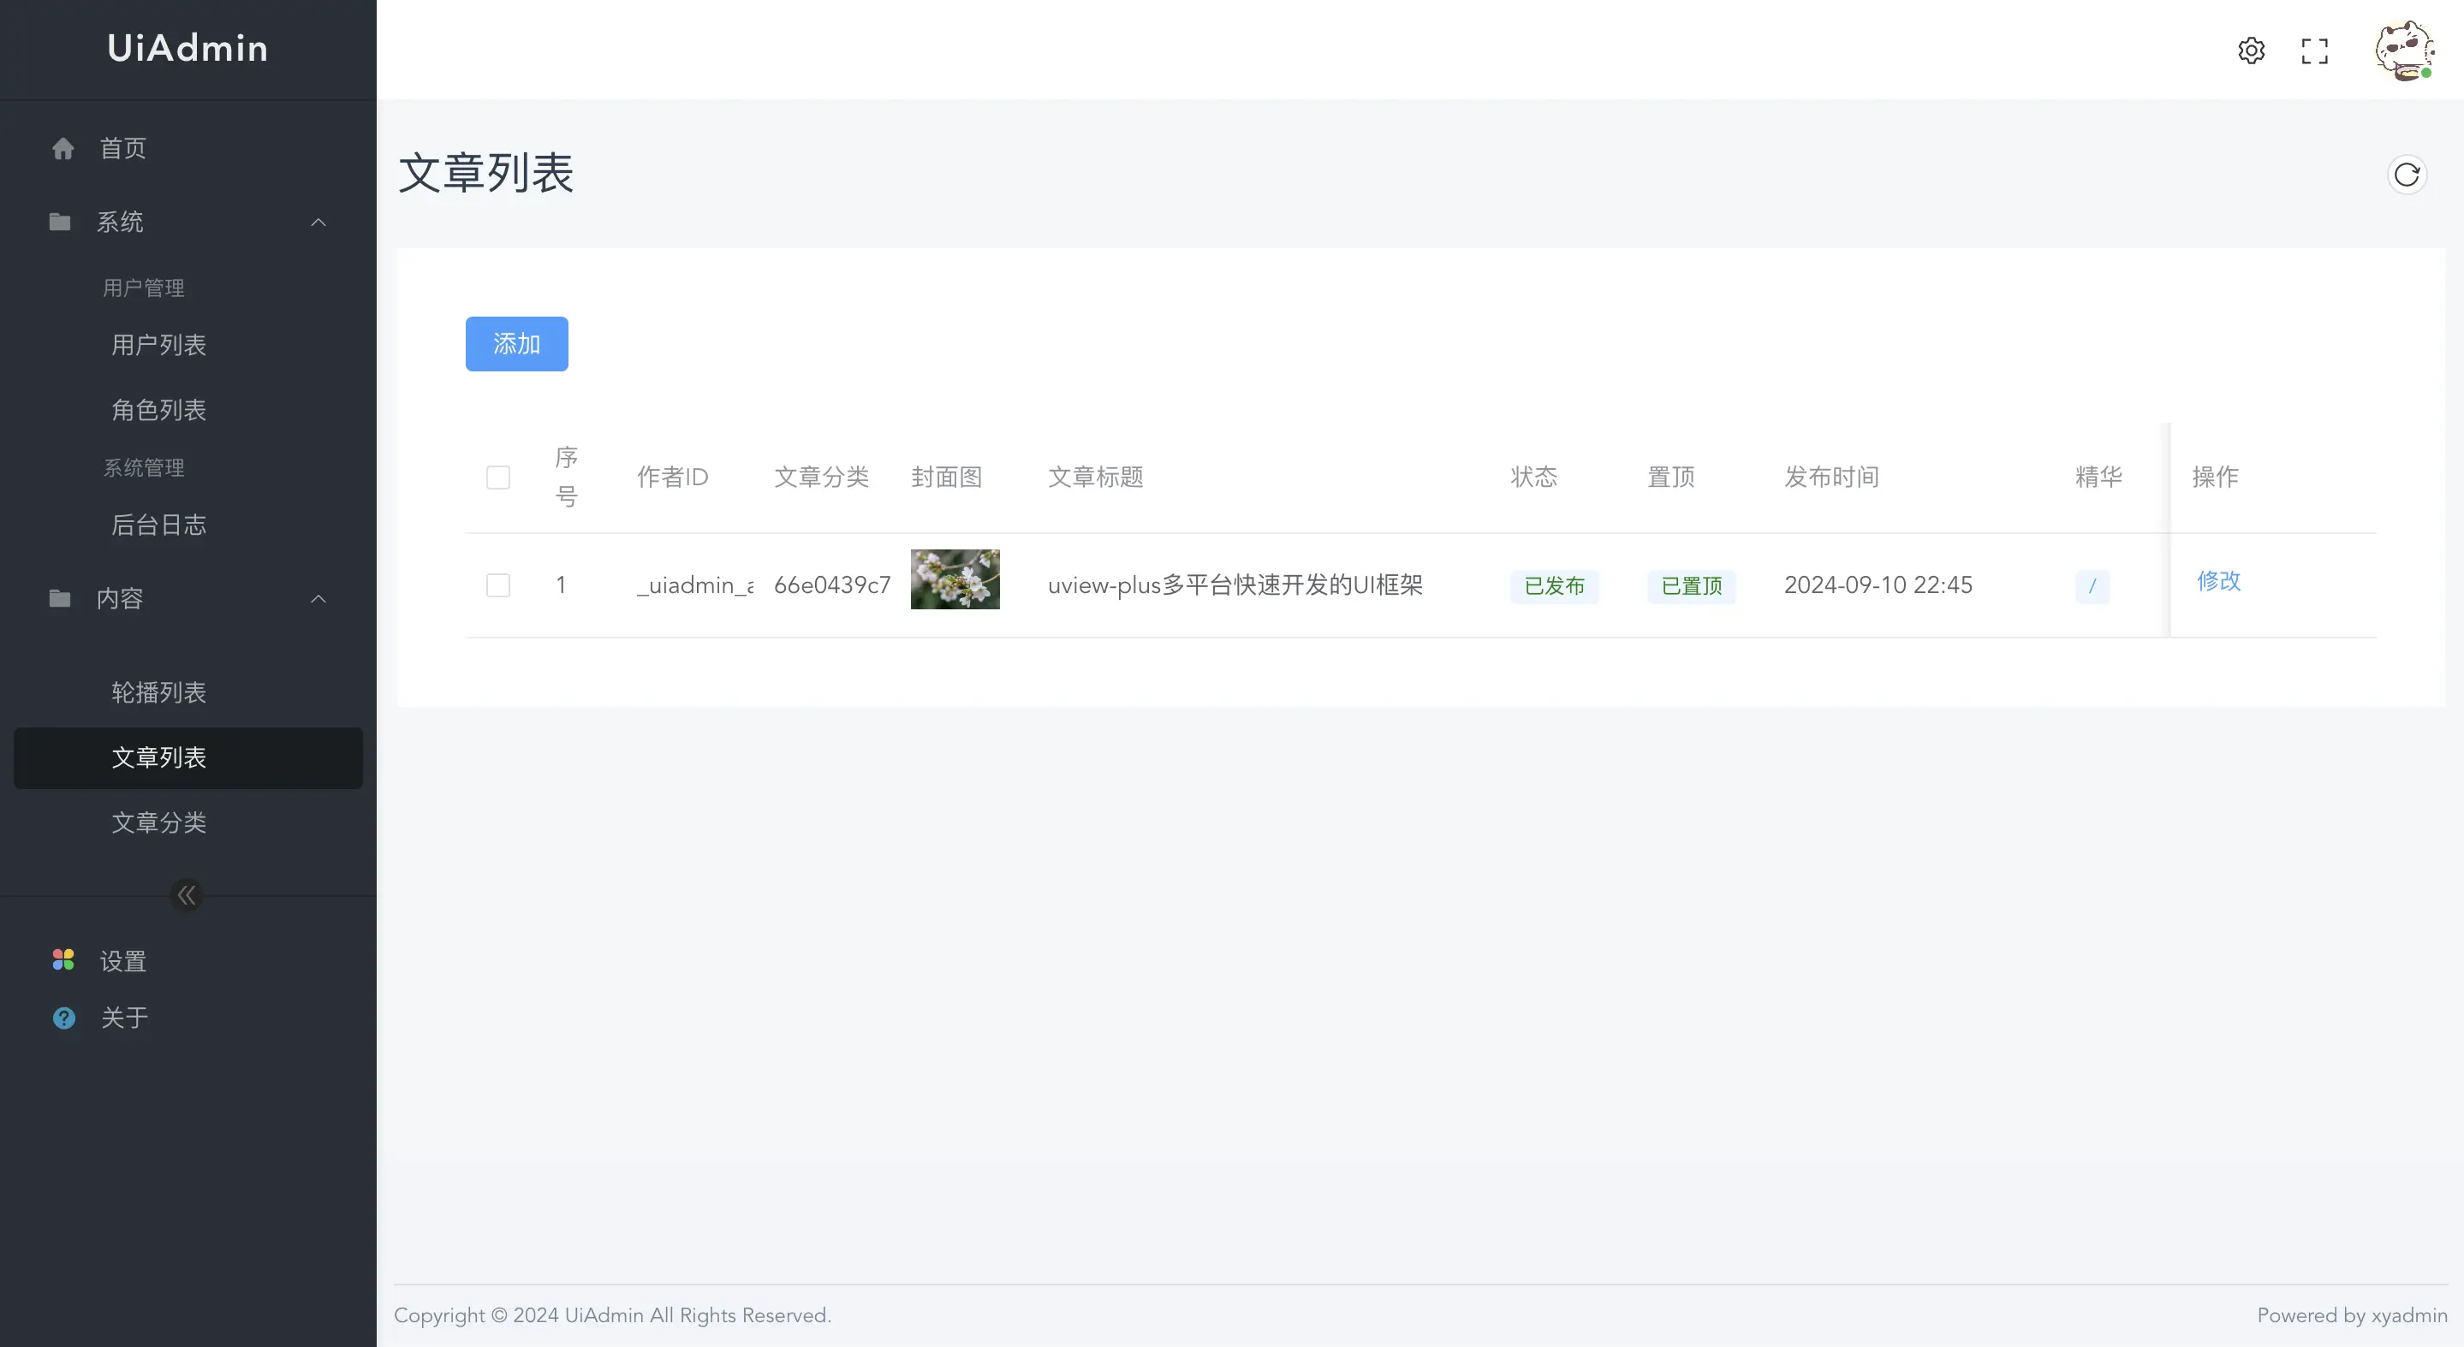
Task: Open 后台日志 in the sidebar
Action: (x=158, y=525)
